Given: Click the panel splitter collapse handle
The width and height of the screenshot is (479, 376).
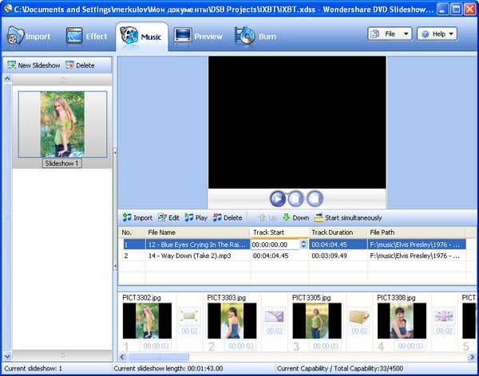Looking at the screenshot, I should (x=115, y=210).
